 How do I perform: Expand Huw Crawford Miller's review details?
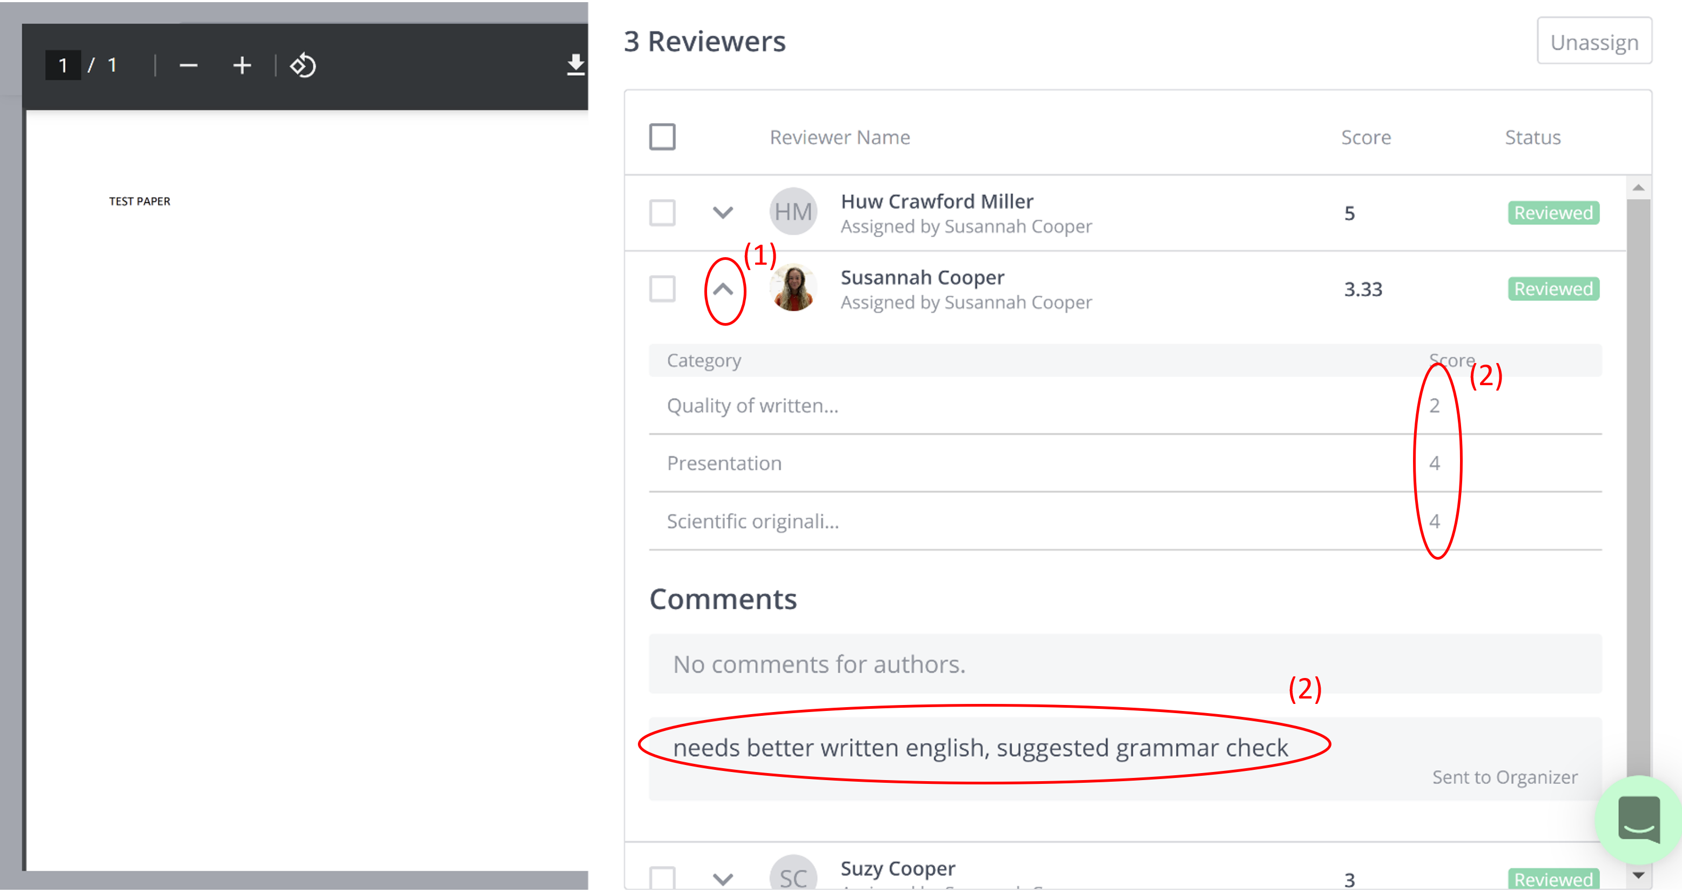pyautogui.click(x=723, y=213)
